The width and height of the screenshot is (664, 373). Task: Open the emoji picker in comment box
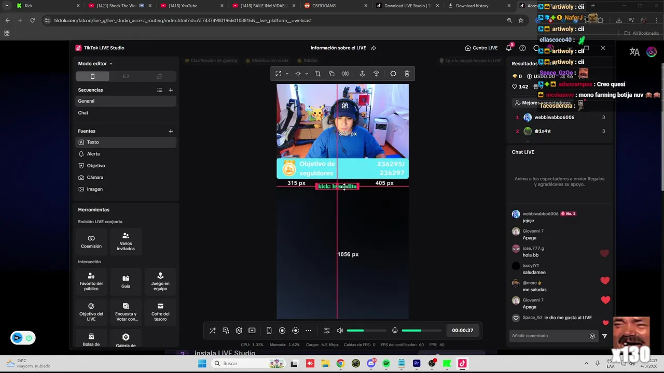pos(592,336)
